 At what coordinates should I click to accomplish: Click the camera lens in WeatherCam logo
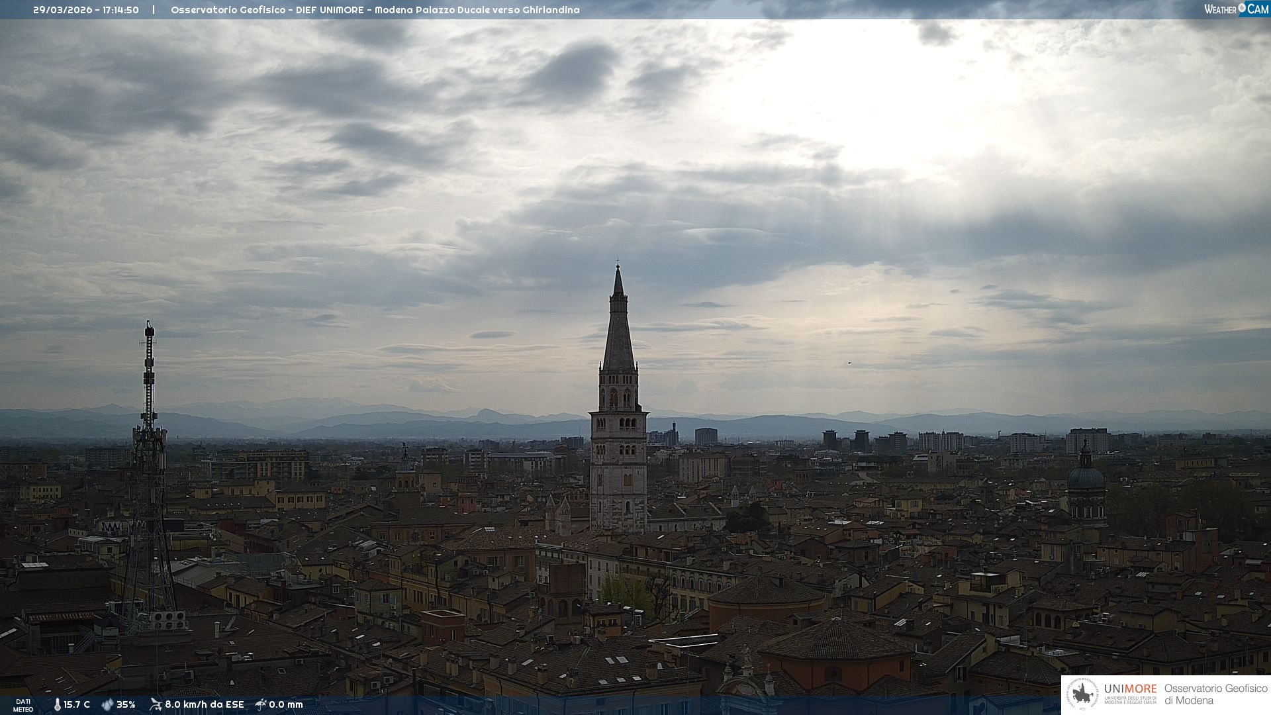(1242, 8)
